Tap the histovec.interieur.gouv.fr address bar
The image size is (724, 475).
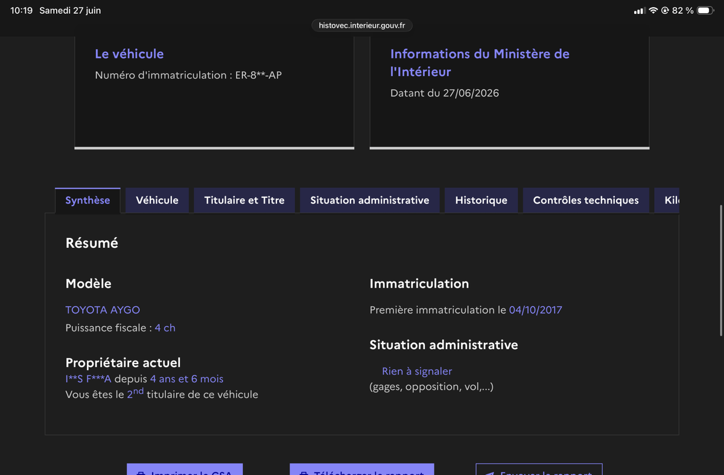click(362, 25)
